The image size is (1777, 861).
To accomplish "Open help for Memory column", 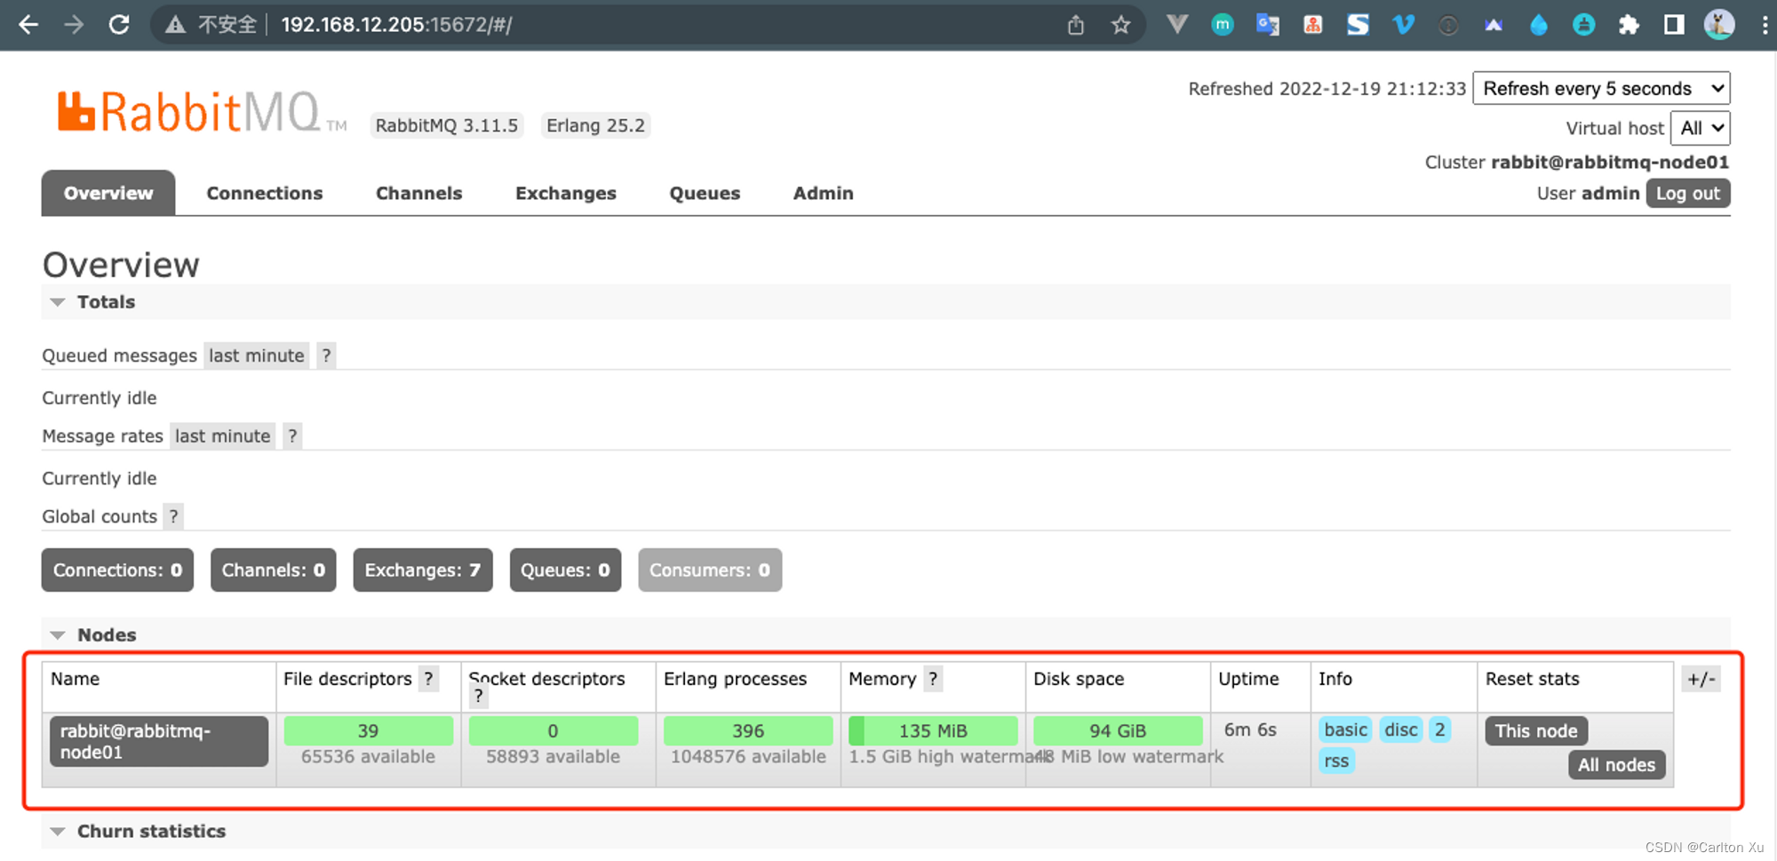I will point(933,679).
